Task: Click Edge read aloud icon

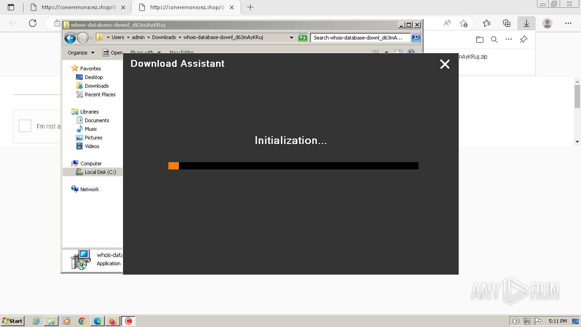Action: click(x=447, y=23)
